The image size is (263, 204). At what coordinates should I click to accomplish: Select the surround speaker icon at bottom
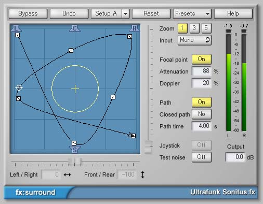click(75, 150)
